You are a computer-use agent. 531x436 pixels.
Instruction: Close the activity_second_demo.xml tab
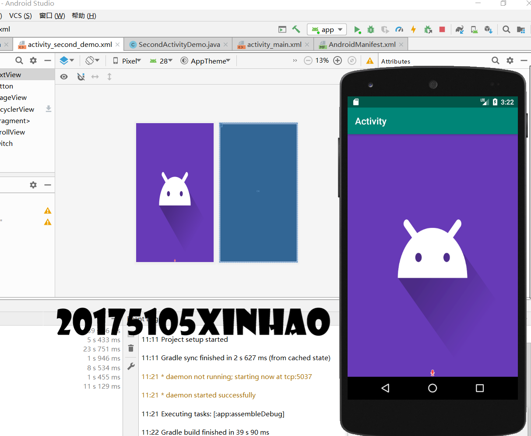click(x=118, y=44)
